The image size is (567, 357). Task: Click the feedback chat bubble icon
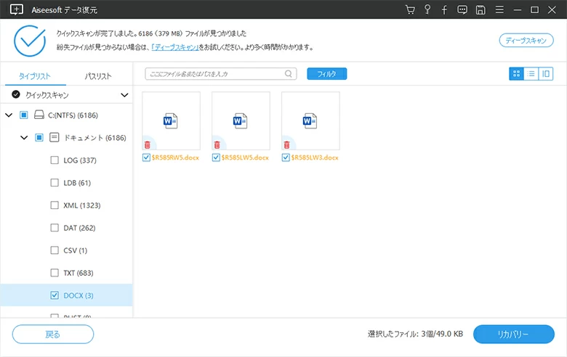(462, 10)
